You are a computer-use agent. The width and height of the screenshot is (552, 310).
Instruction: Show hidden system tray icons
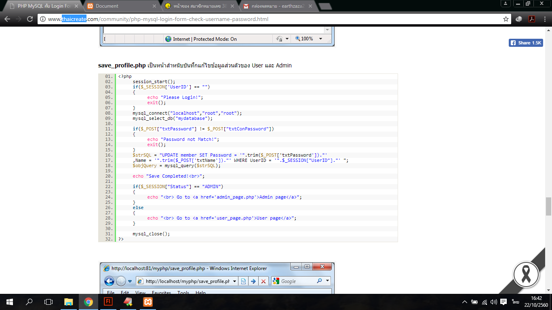pos(465,302)
